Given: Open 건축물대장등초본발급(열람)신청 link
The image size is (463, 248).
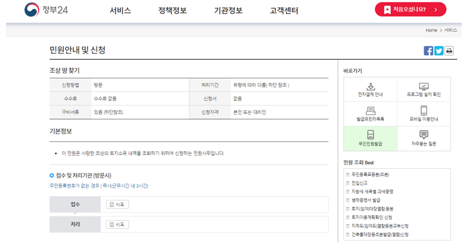Looking at the screenshot, I should point(380,234).
